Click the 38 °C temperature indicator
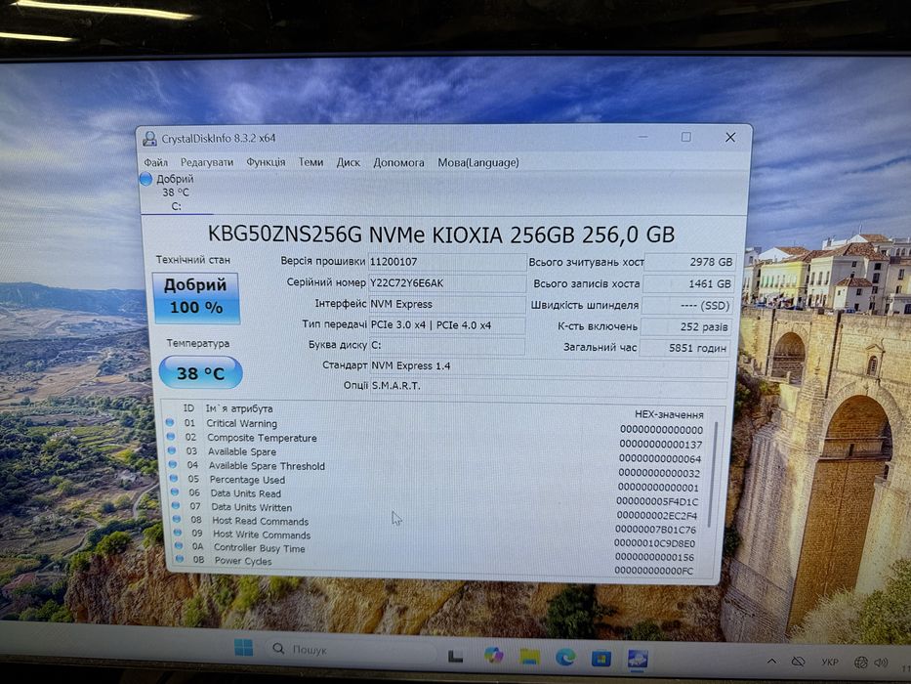Viewport: 911px width, 684px height. coord(200,373)
